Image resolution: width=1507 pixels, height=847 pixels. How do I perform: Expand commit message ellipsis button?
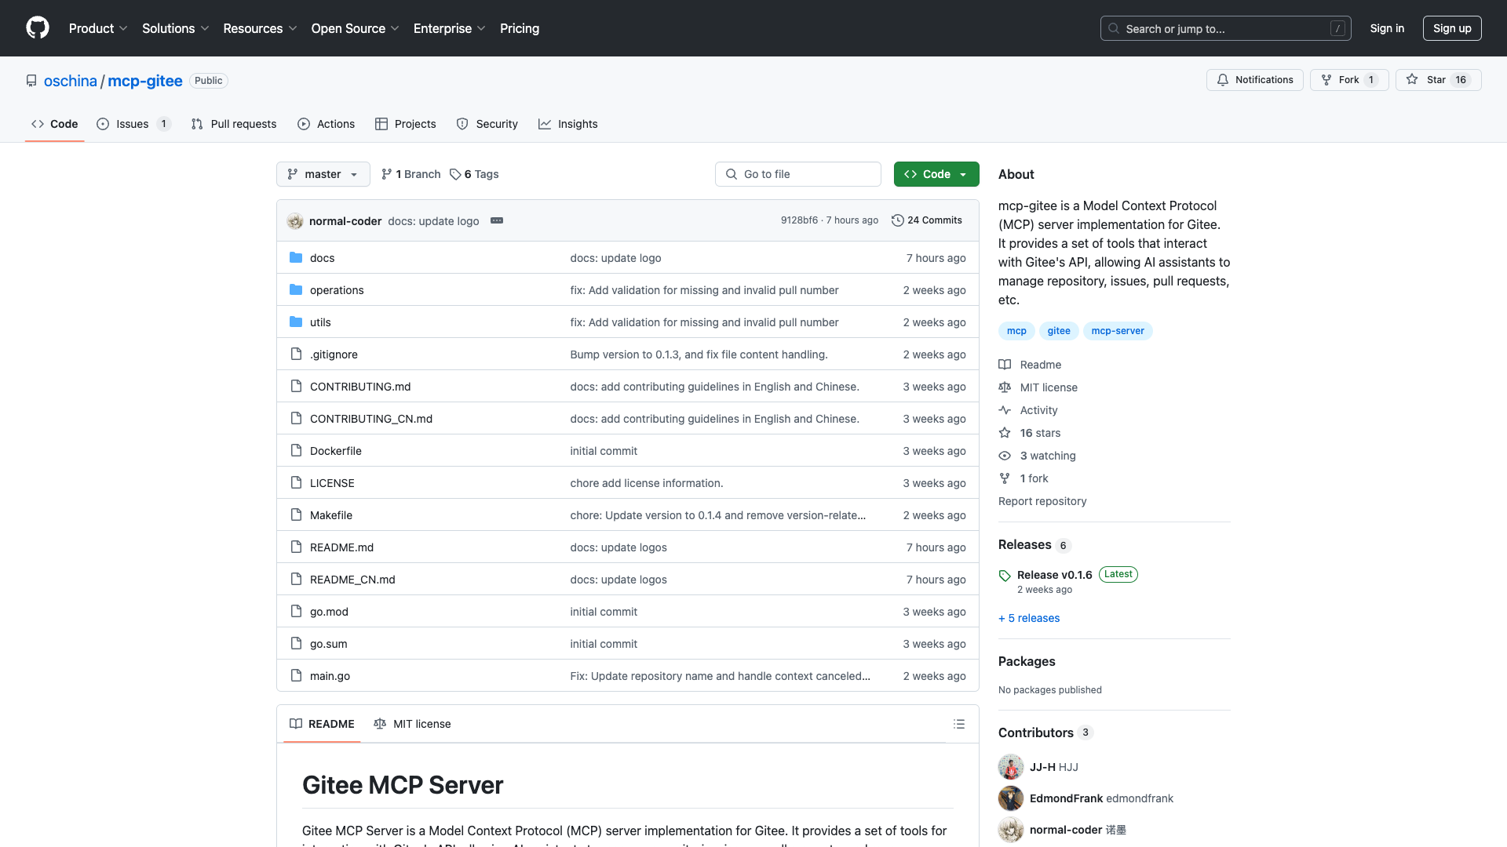tap(497, 220)
